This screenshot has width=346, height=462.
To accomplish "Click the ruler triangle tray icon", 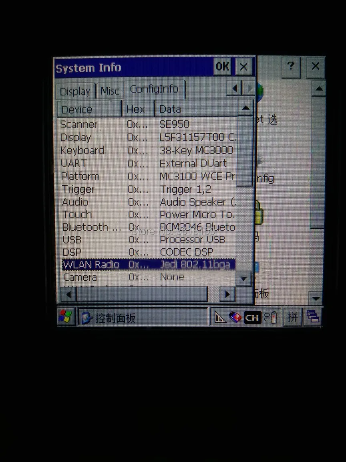I will (x=220, y=317).
